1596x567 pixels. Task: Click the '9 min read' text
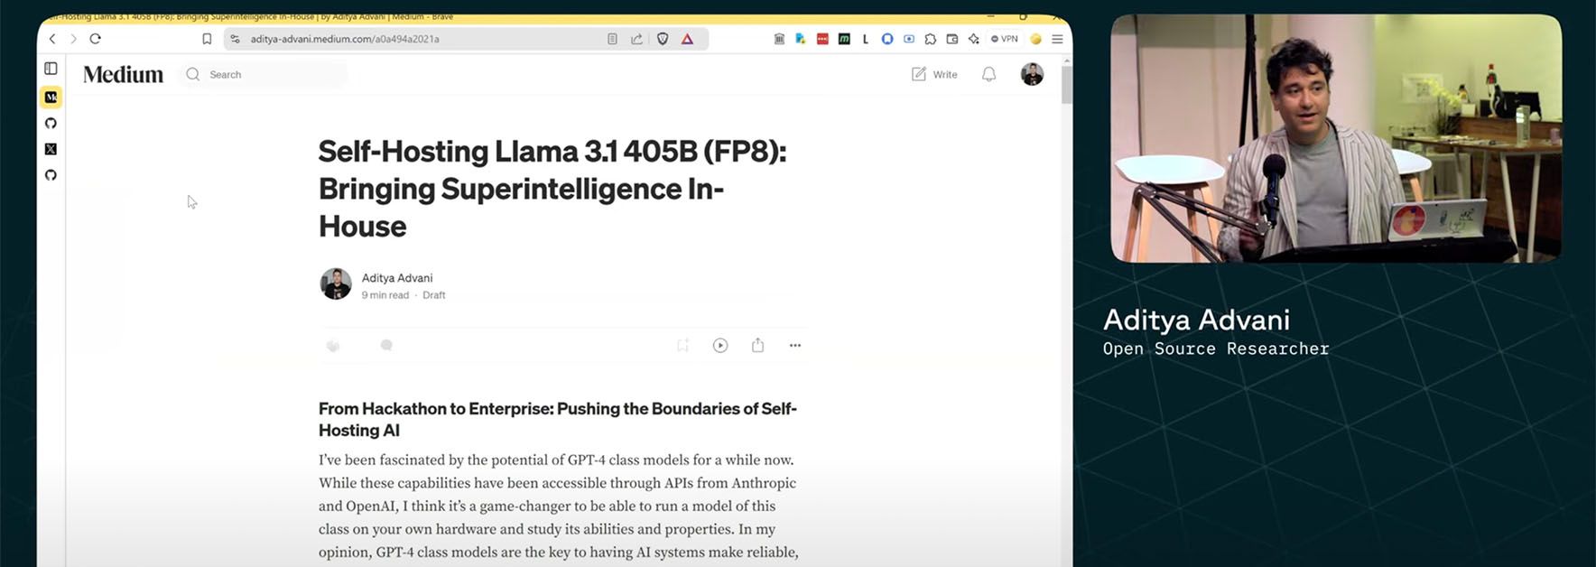385,295
